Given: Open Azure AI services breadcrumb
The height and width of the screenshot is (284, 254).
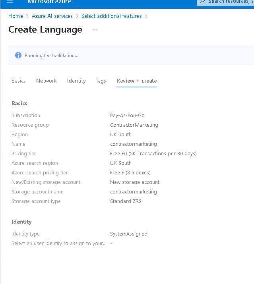Looking at the screenshot, I should [52, 16].
